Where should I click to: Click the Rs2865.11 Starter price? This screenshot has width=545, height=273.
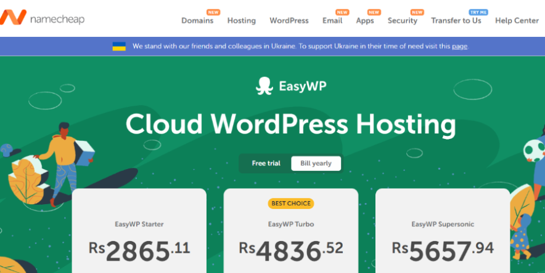coord(139,251)
